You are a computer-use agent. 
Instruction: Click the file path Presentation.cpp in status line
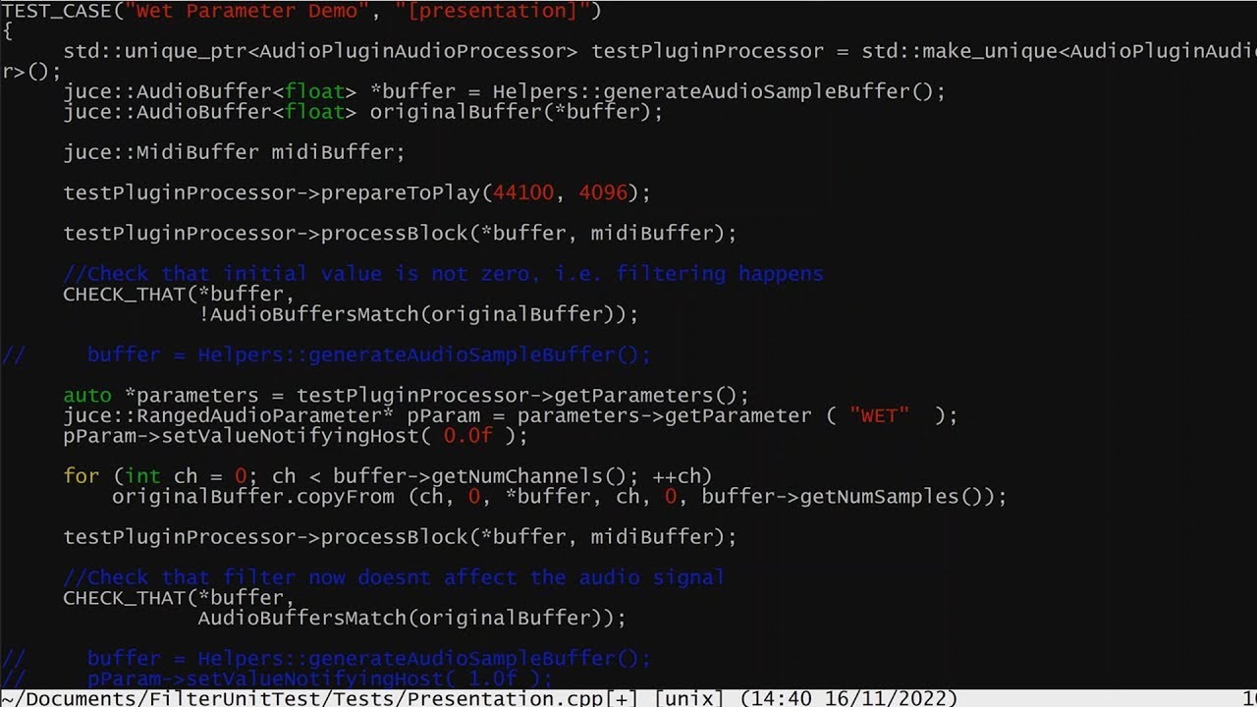(x=301, y=698)
